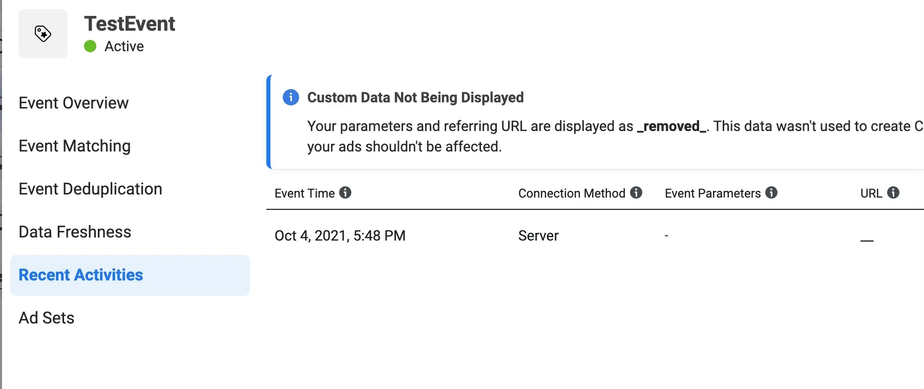Open the Event Overview section

click(74, 103)
